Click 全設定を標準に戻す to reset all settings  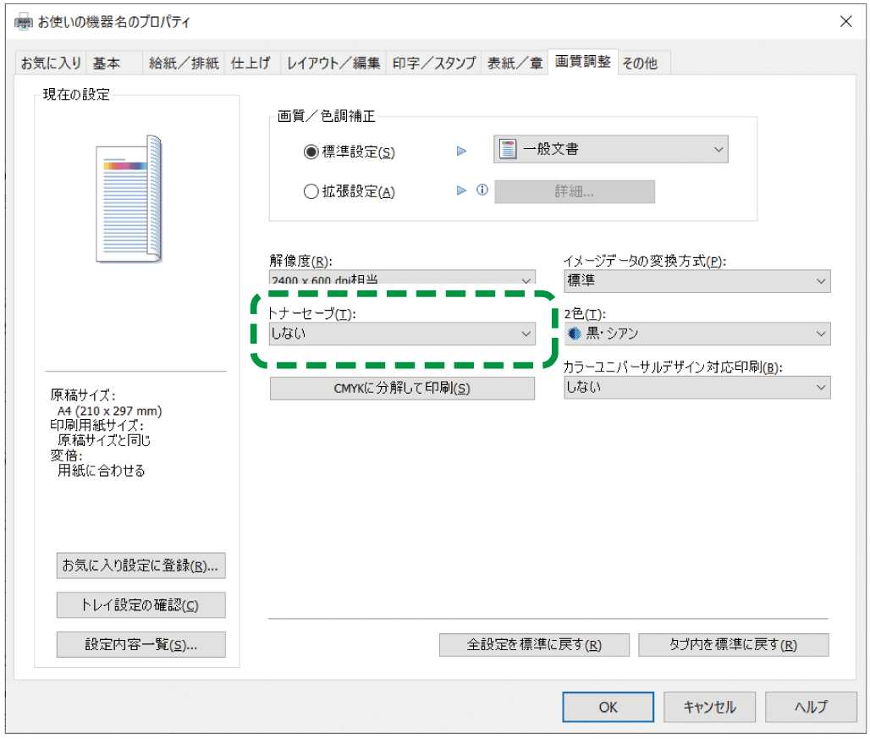tap(533, 644)
